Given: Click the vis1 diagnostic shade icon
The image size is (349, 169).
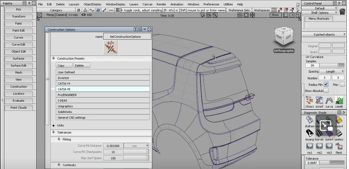Looking at the screenshot, I should coord(309,147).
